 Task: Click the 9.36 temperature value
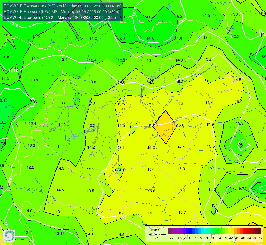(x=33, y=102)
